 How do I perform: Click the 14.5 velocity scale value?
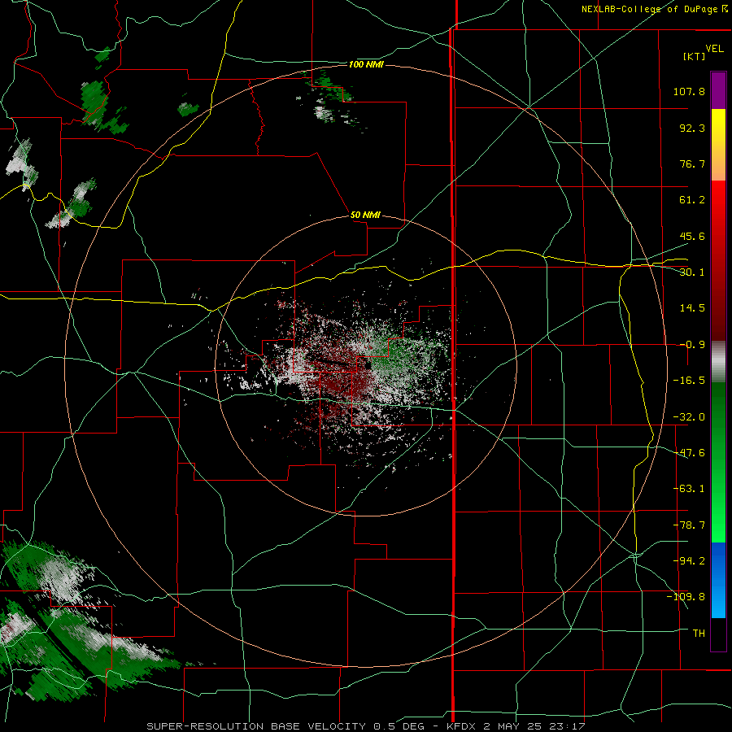692,308
